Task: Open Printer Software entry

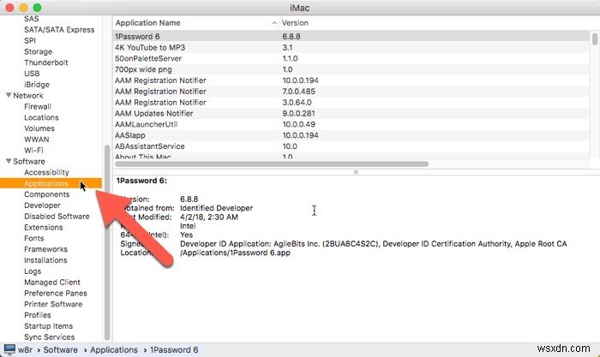Action: (x=53, y=304)
